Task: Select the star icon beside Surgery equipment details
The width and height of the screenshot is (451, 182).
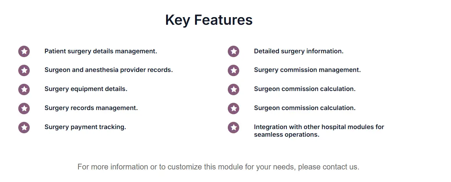Action: pos(24,89)
